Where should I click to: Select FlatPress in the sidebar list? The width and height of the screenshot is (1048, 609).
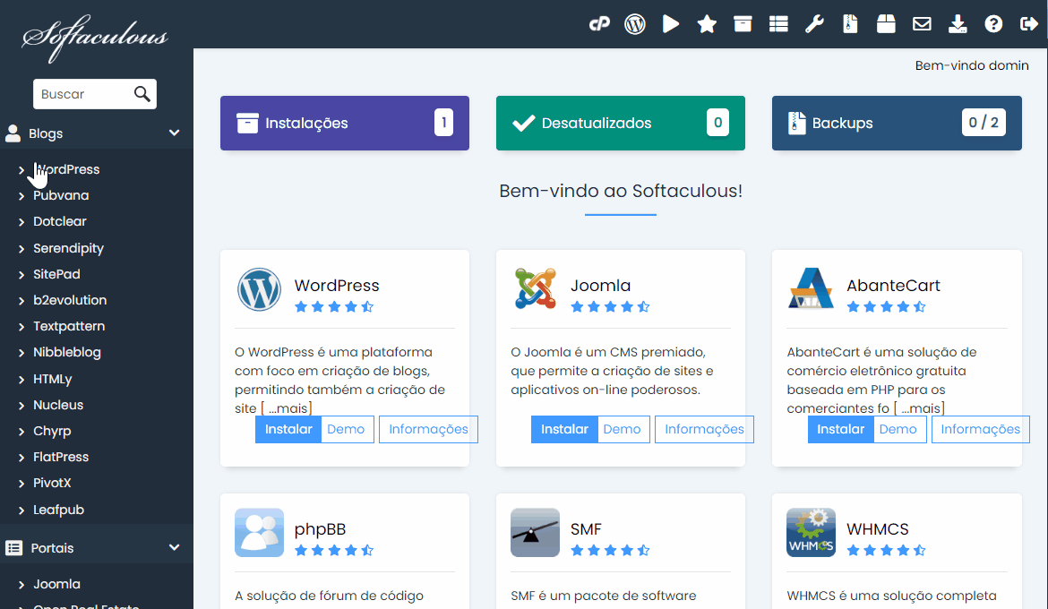click(61, 458)
